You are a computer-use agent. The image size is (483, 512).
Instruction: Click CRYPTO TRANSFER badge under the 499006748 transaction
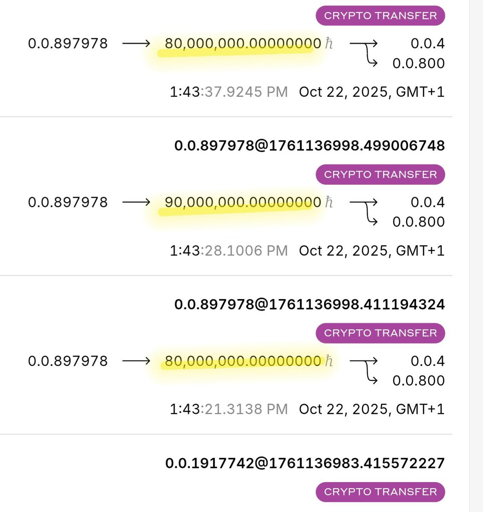click(x=380, y=175)
